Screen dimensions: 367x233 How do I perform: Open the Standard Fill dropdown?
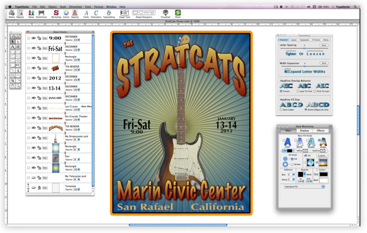(x=304, y=187)
